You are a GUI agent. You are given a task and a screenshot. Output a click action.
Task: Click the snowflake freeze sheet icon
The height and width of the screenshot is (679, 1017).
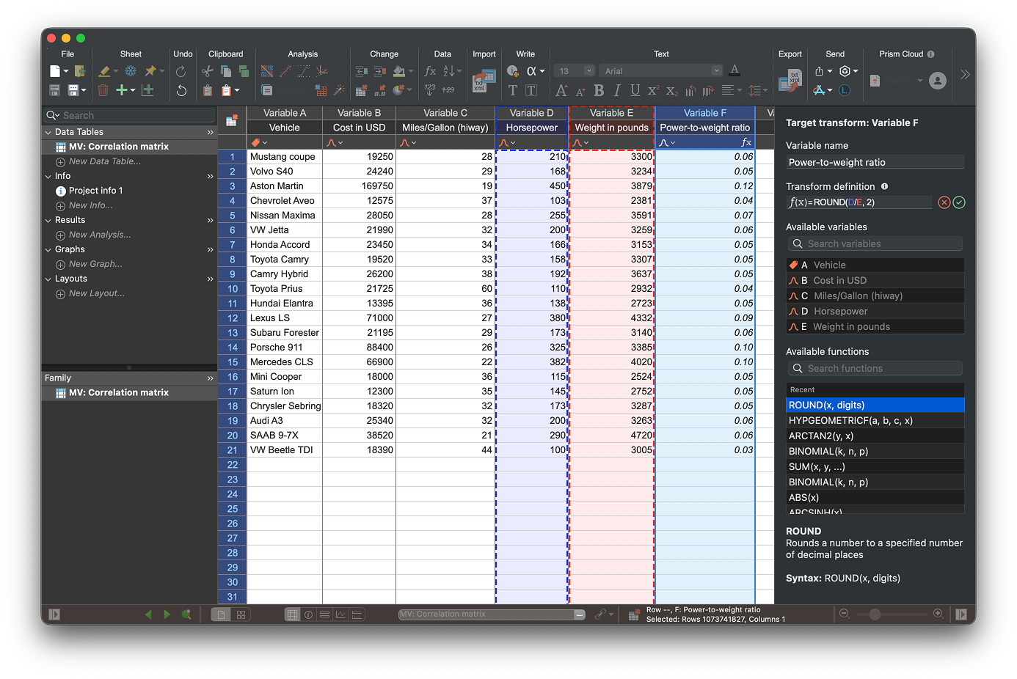(131, 71)
